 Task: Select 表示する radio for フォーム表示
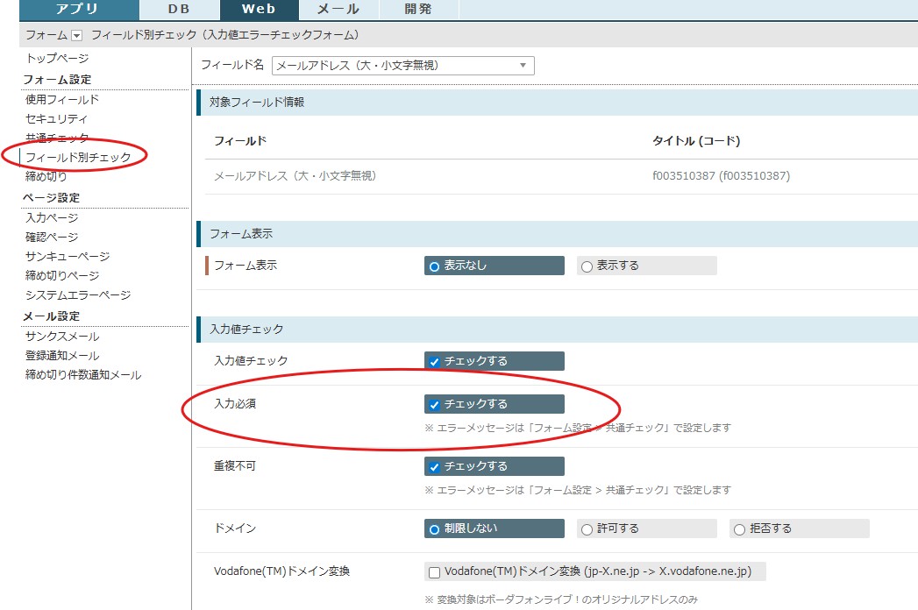(587, 266)
